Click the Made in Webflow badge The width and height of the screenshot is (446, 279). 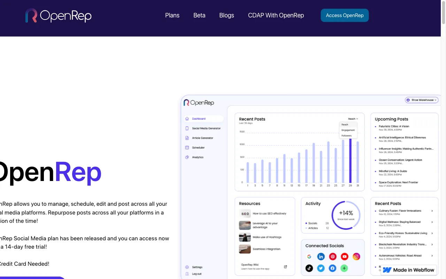(x=409, y=270)
